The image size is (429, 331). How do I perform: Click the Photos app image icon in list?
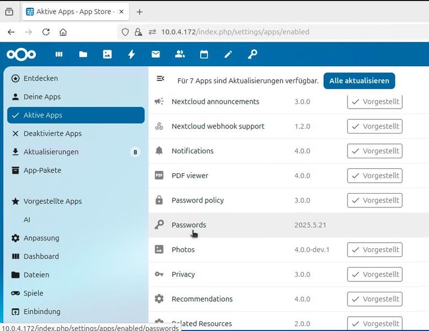(159, 249)
